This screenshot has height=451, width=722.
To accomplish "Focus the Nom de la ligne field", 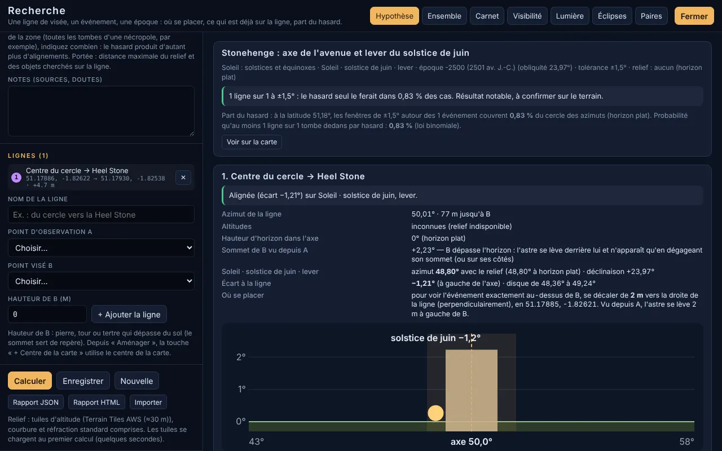I will click(101, 214).
